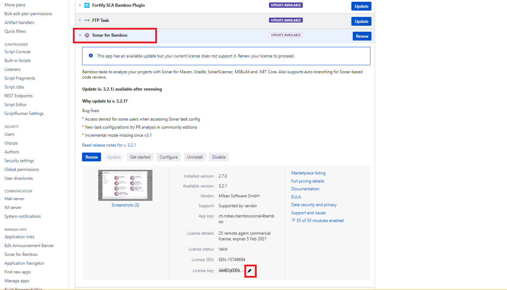
Task: Open Script Fragments
Action: pos(20,78)
